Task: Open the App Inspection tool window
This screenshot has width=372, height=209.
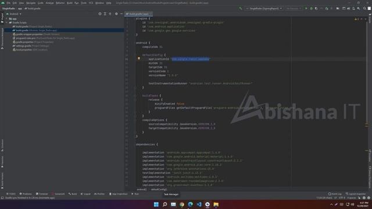Action: 119,194
